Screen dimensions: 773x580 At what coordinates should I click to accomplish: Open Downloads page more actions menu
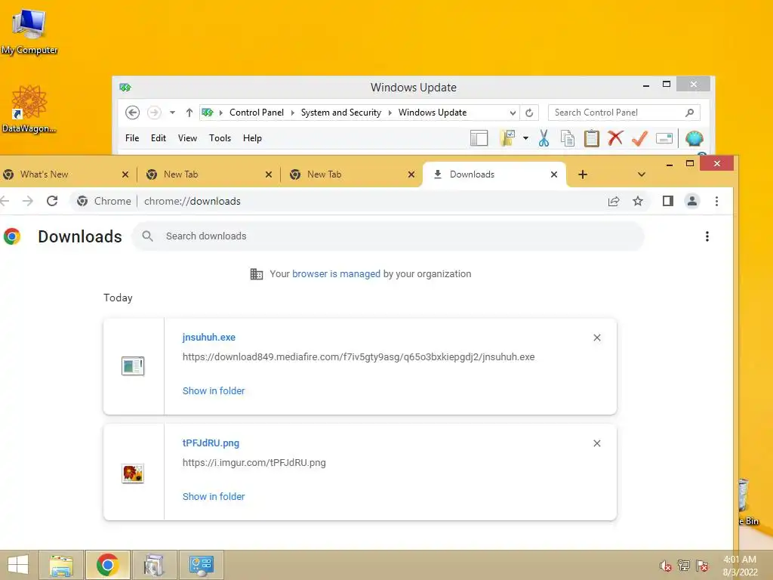click(707, 236)
